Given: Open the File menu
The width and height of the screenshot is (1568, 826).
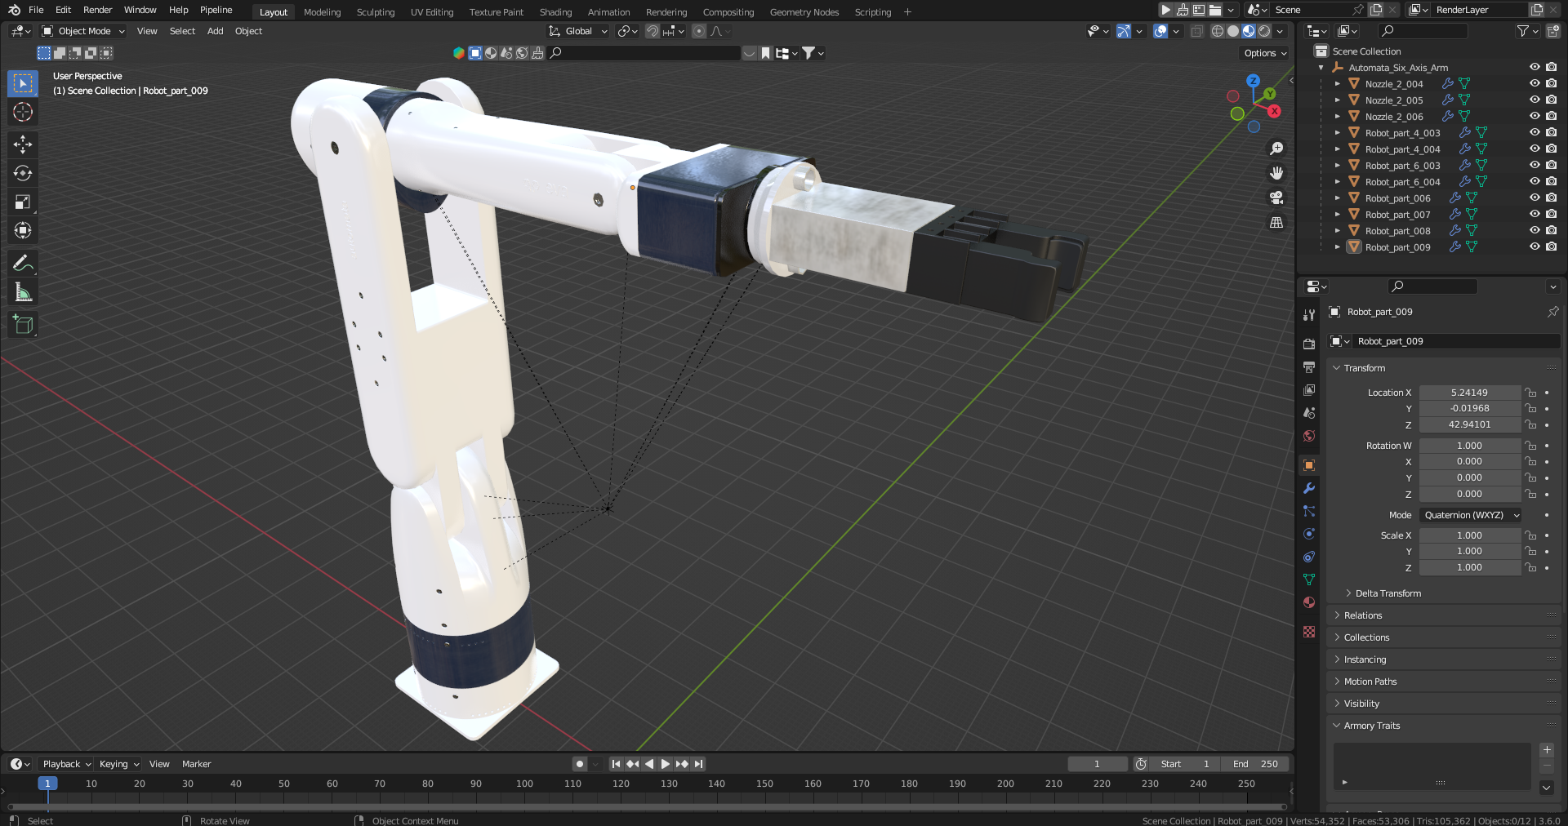Looking at the screenshot, I should (36, 10).
